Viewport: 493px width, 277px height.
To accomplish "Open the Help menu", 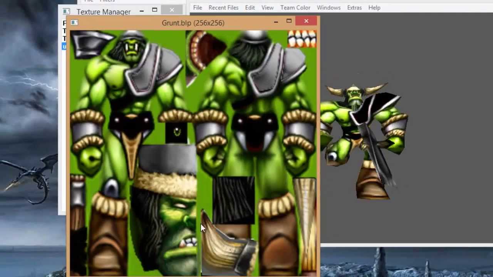I will pos(374,8).
